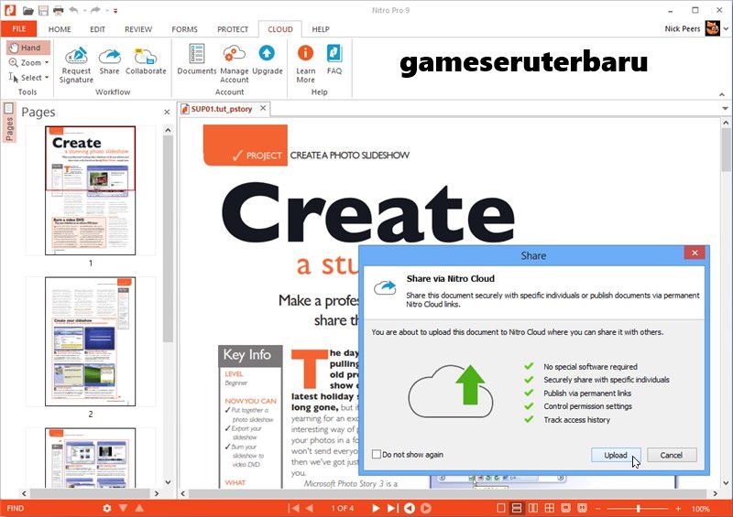Open the FILE menu
Screen dimensions: 733x517
[18, 29]
